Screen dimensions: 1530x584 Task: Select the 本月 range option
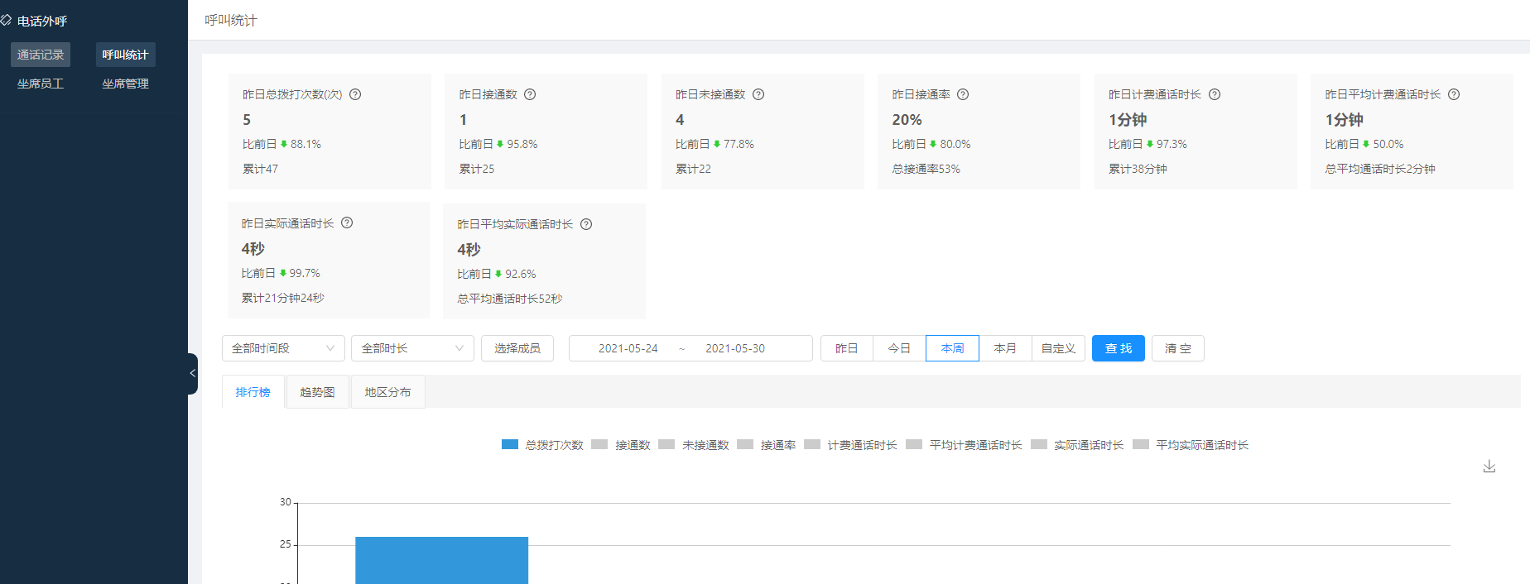coord(1006,348)
